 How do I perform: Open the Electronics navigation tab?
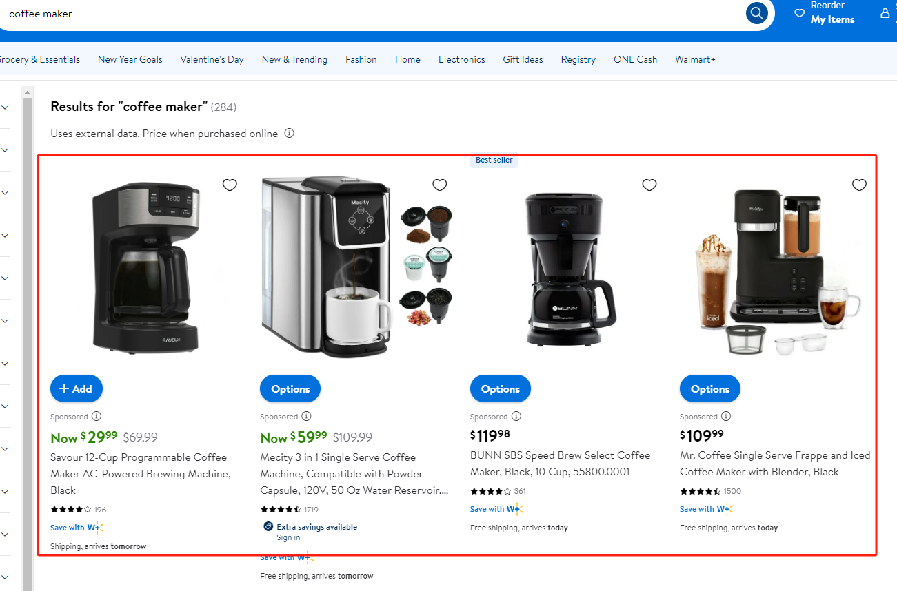pyautogui.click(x=462, y=59)
